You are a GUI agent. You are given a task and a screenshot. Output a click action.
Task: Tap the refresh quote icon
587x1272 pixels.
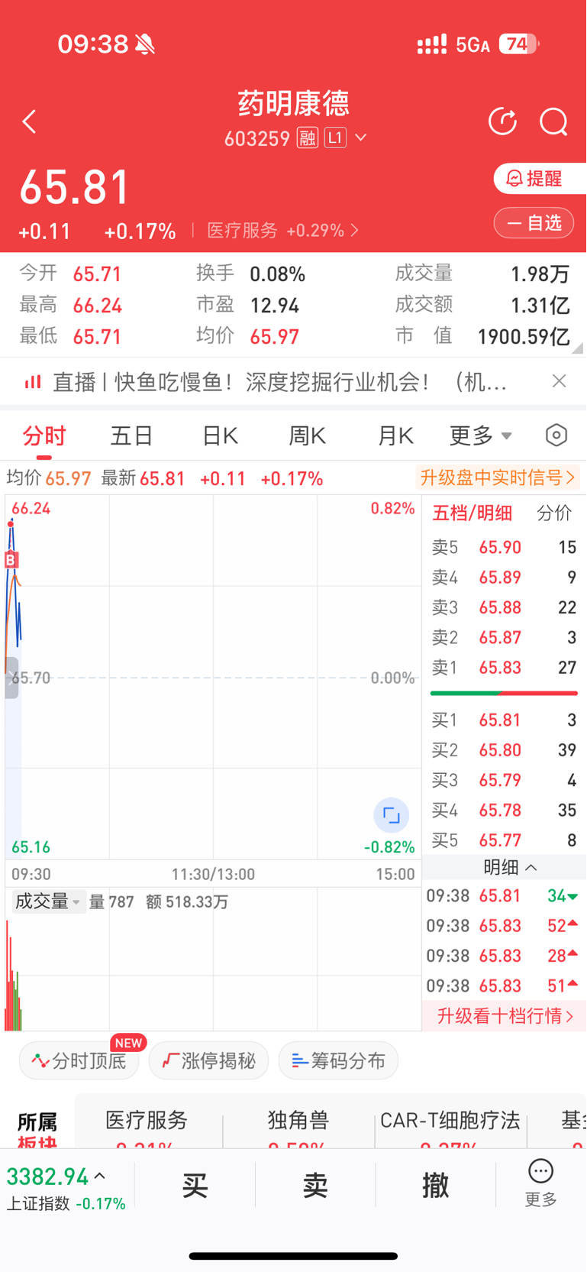pos(502,121)
